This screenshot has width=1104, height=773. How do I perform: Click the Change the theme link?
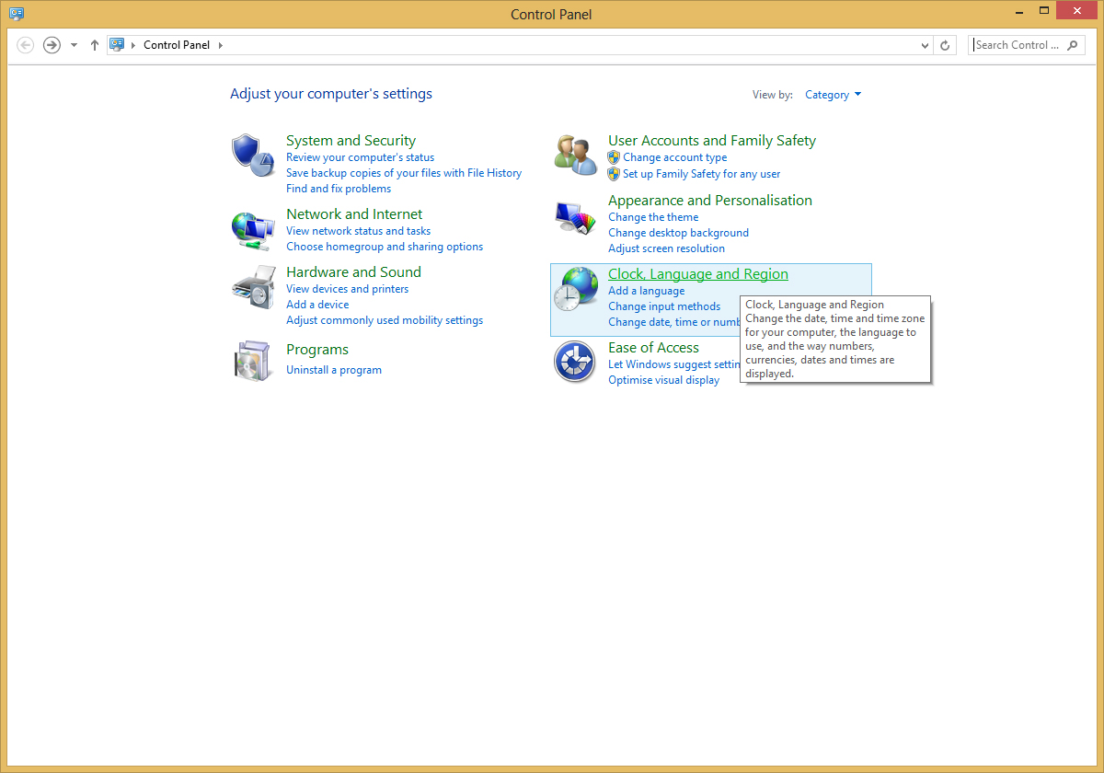pyautogui.click(x=653, y=217)
